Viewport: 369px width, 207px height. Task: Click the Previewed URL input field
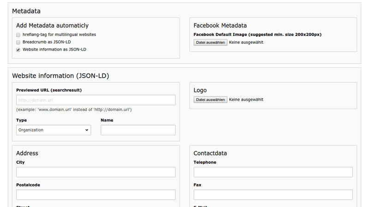tap(96, 100)
